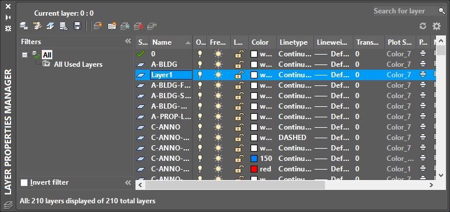Lock Layer1 with its padlock icon
The width and height of the screenshot is (450, 212).
pos(240,74)
